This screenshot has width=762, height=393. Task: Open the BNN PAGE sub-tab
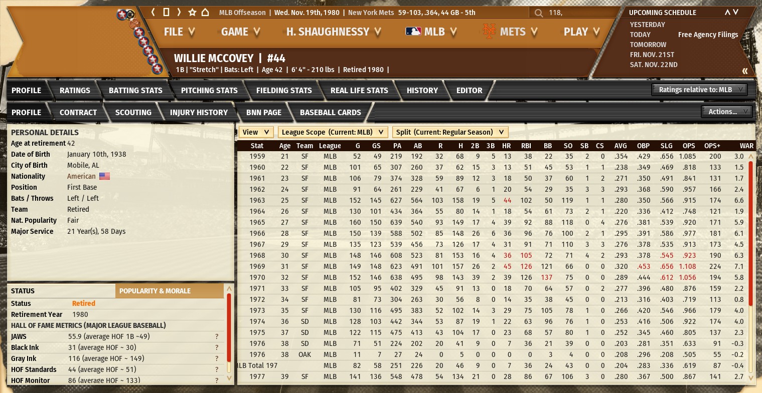[264, 113]
